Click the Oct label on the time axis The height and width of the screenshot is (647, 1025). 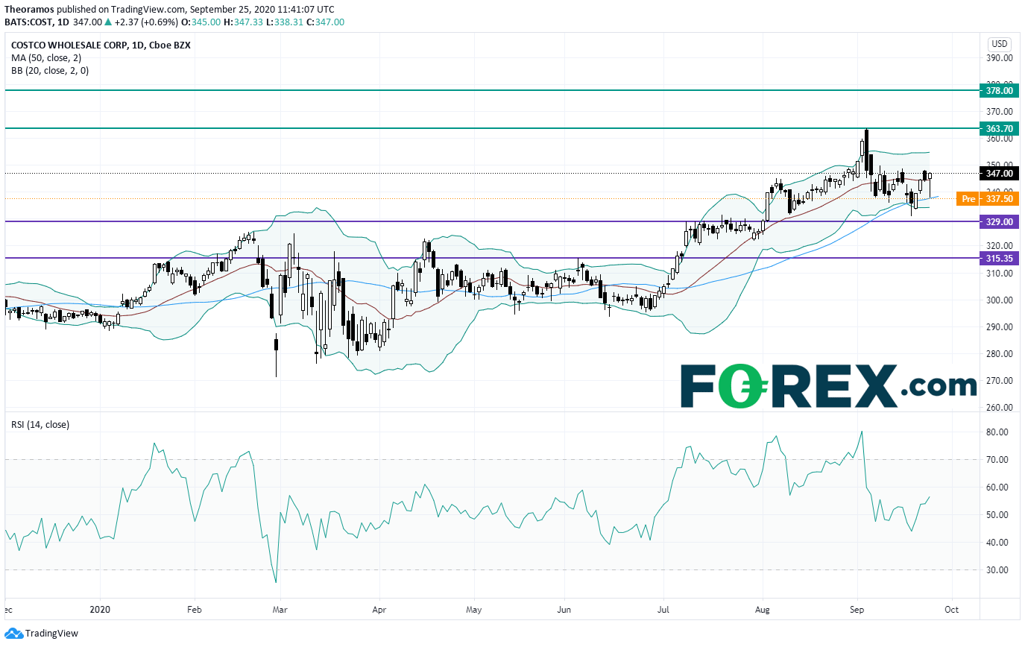pyautogui.click(x=950, y=608)
